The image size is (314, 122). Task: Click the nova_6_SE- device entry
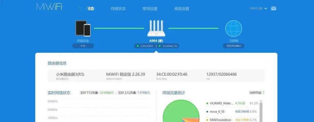(x=218, y=112)
